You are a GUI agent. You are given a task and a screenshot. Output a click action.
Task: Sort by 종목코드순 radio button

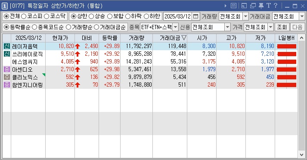34,27
